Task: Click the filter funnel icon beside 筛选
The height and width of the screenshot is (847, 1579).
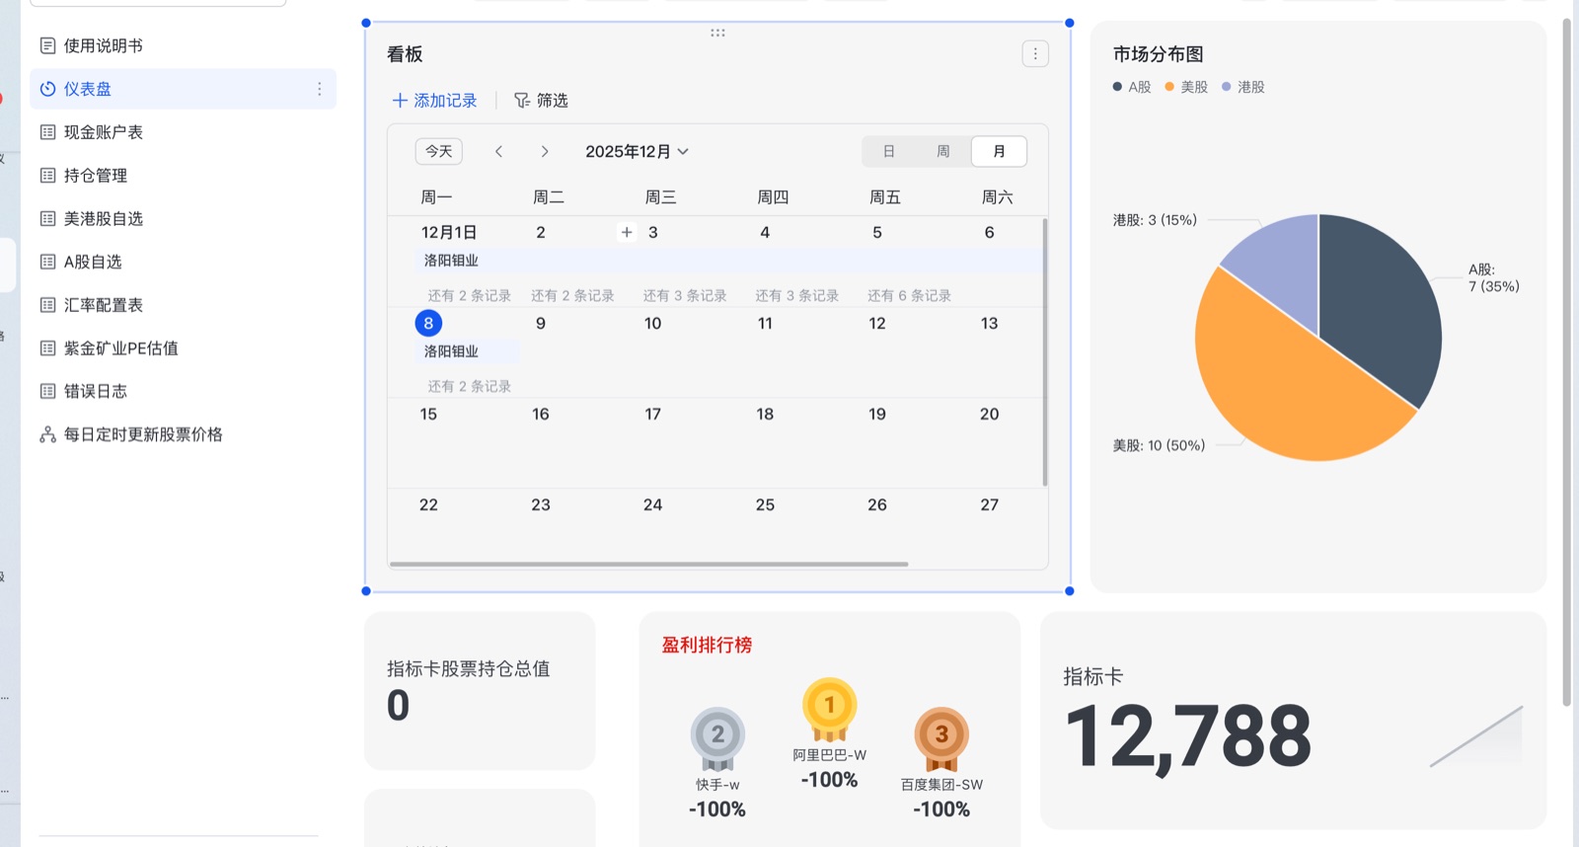Action: 521,101
